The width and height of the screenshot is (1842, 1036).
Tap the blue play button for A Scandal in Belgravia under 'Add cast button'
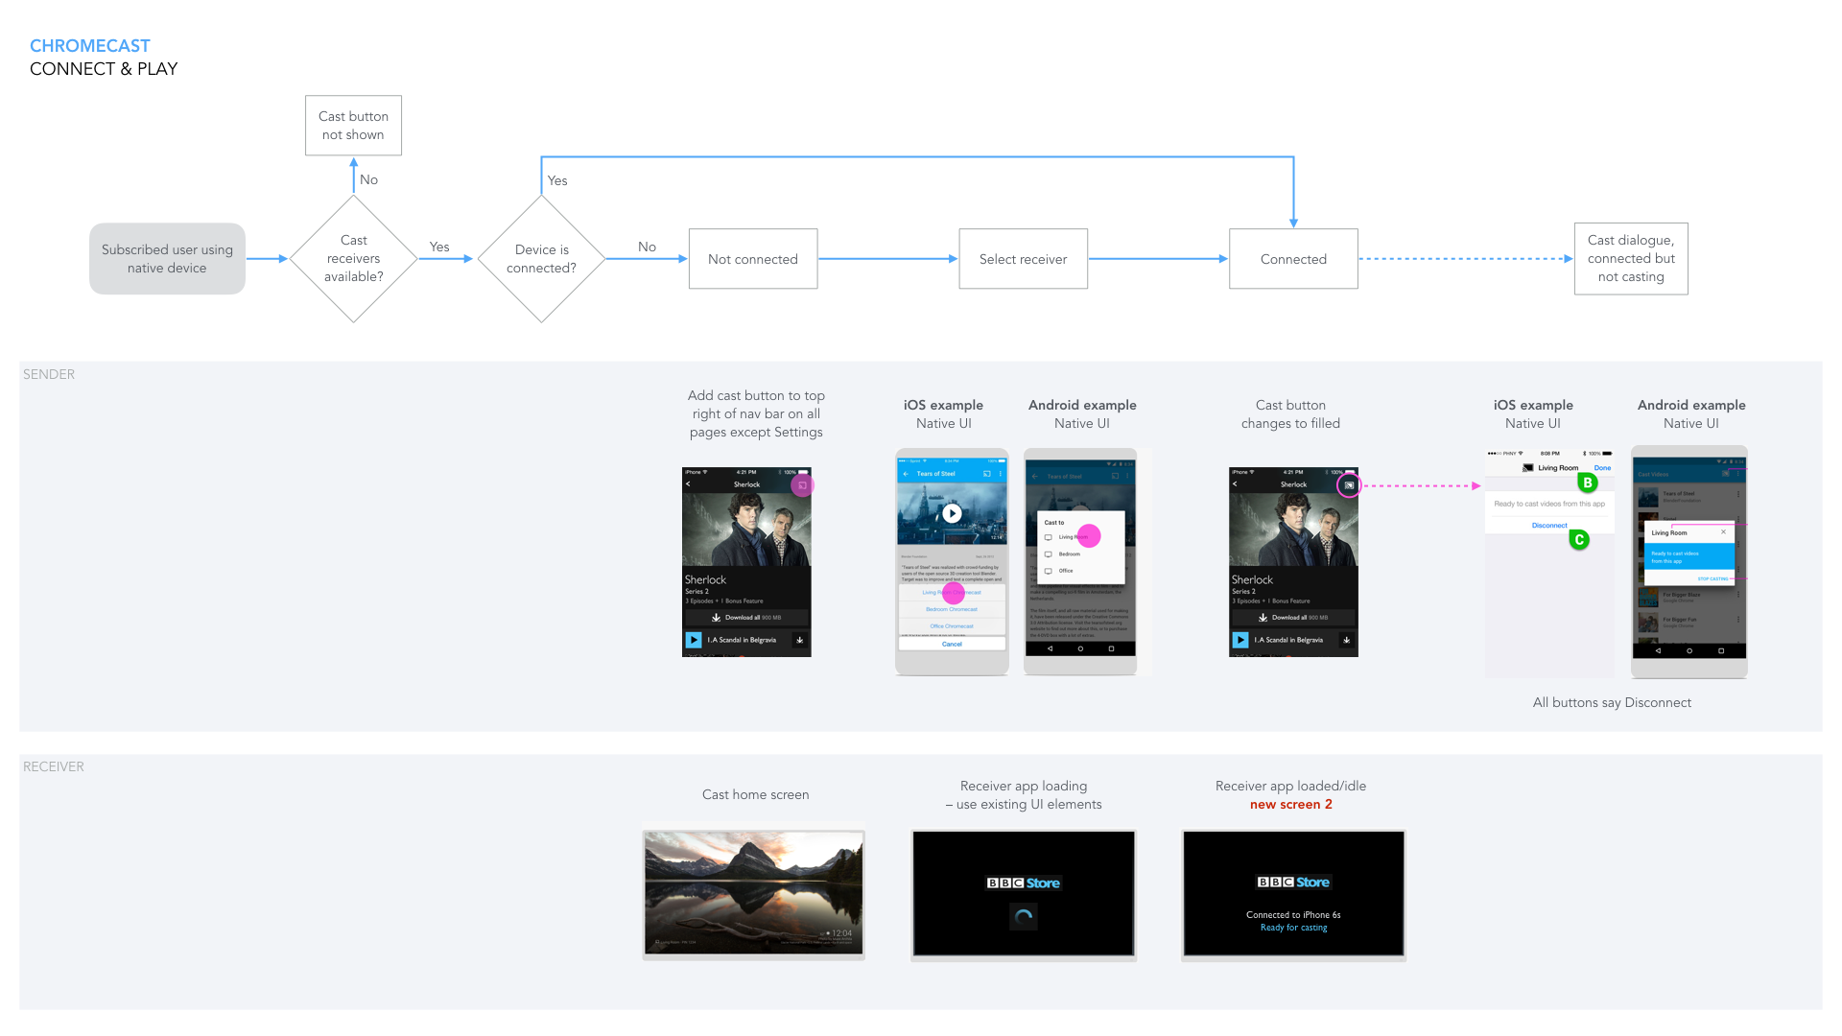[694, 640]
